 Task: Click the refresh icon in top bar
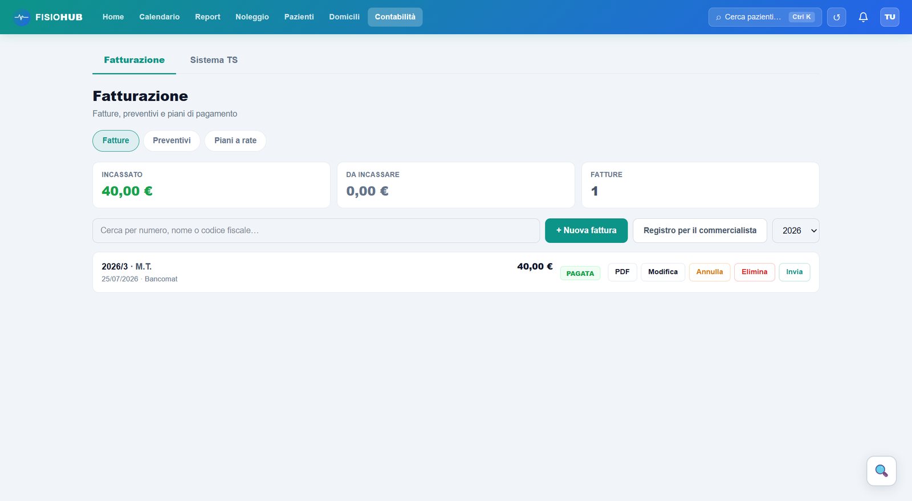click(836, 17)
